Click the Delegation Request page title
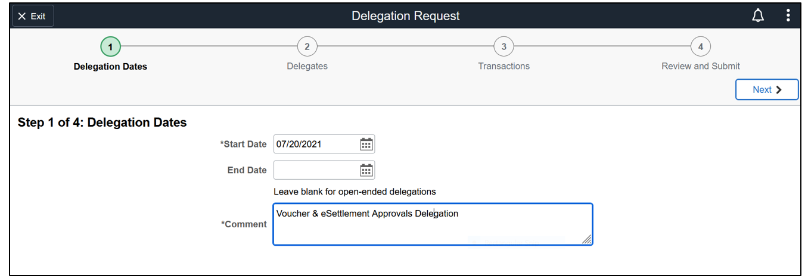The height and width of the screenshot is (279, 808). coord(405,16)
